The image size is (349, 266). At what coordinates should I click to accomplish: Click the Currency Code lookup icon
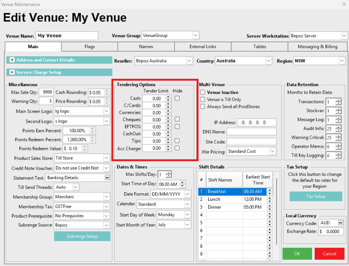(x=341, y=223)
